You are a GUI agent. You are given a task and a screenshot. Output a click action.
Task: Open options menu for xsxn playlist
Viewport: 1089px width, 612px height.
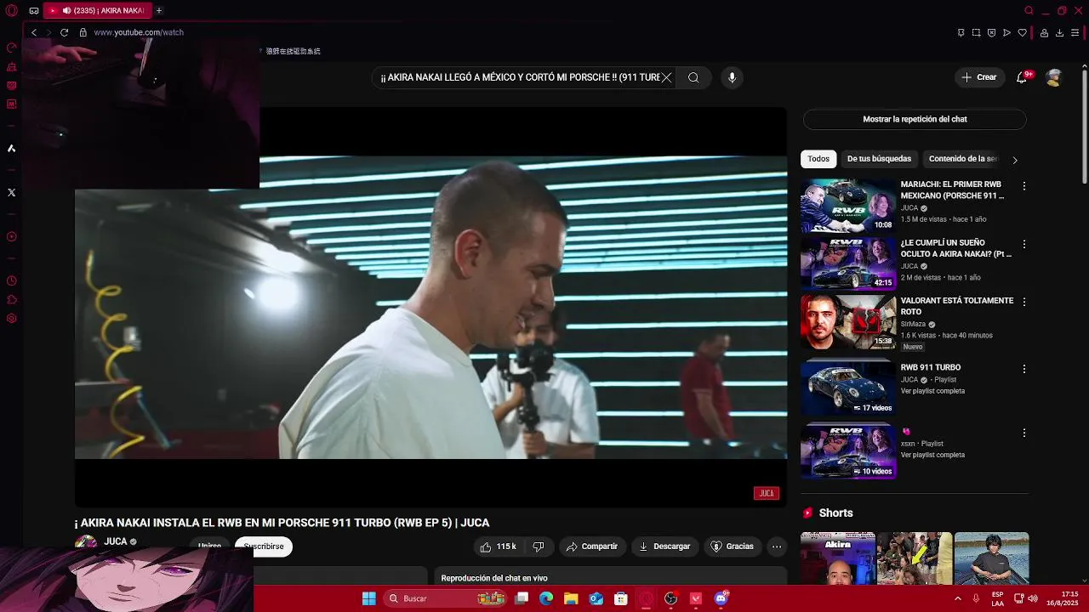[x=1023, y=433]
